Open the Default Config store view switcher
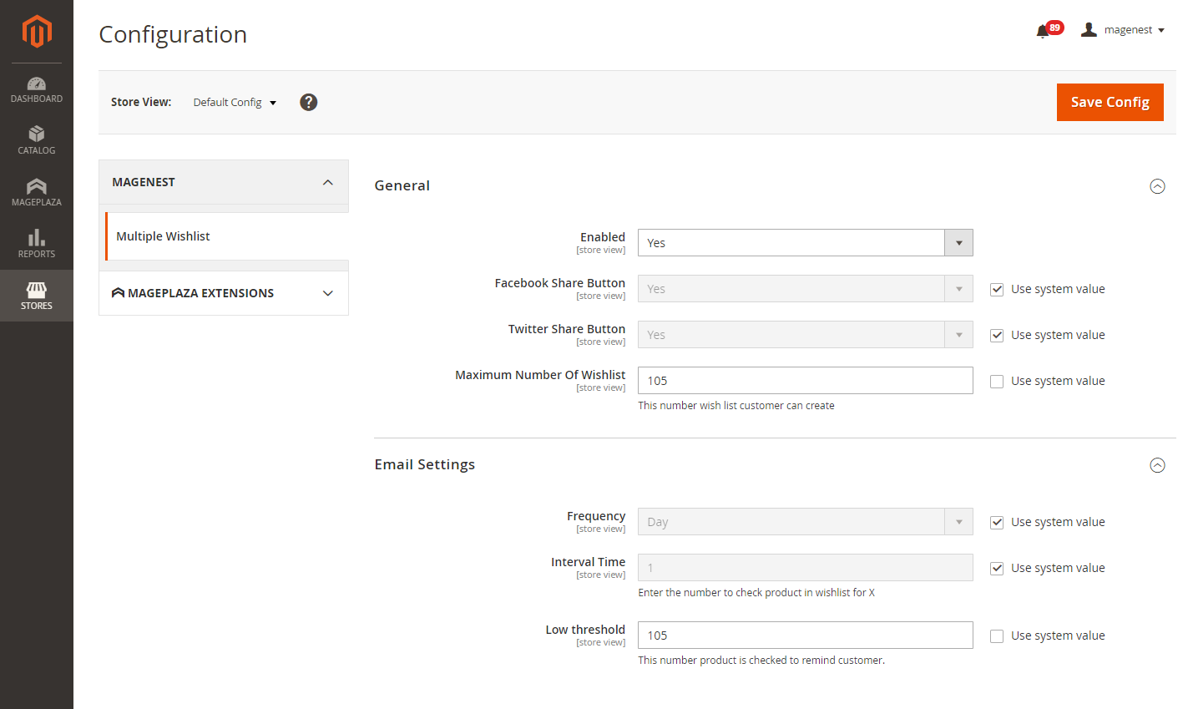The image size is (1193, 709). point(235,102)
